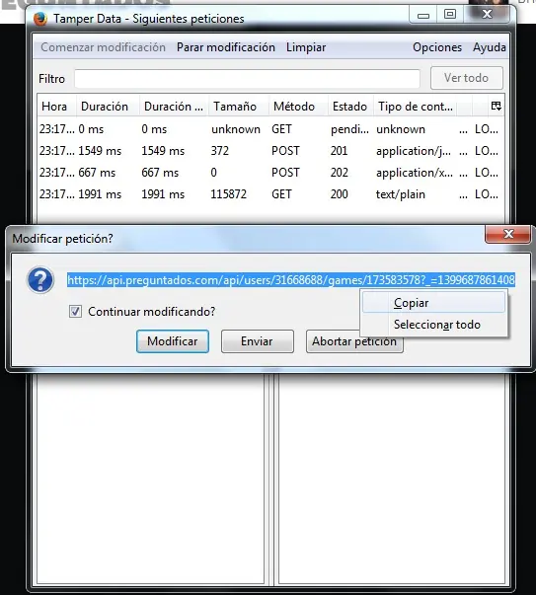Click the highlighted preguntados API URL
The height and width of the screenshot is (595, 536).
tap(291, 280)
